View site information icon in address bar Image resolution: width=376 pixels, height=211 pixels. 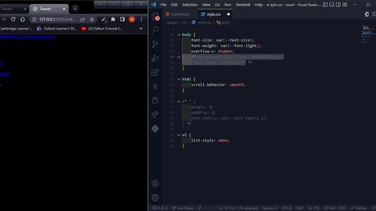pos(34,19)
